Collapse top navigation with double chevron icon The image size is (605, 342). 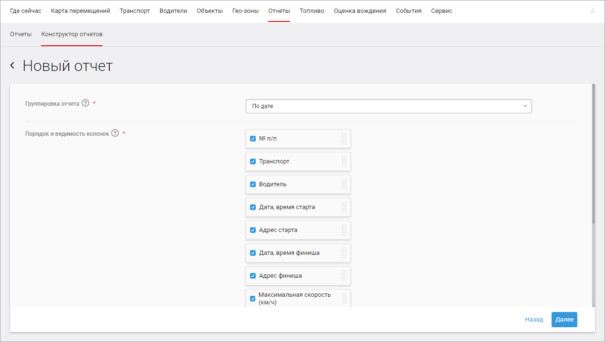[593, 10]
